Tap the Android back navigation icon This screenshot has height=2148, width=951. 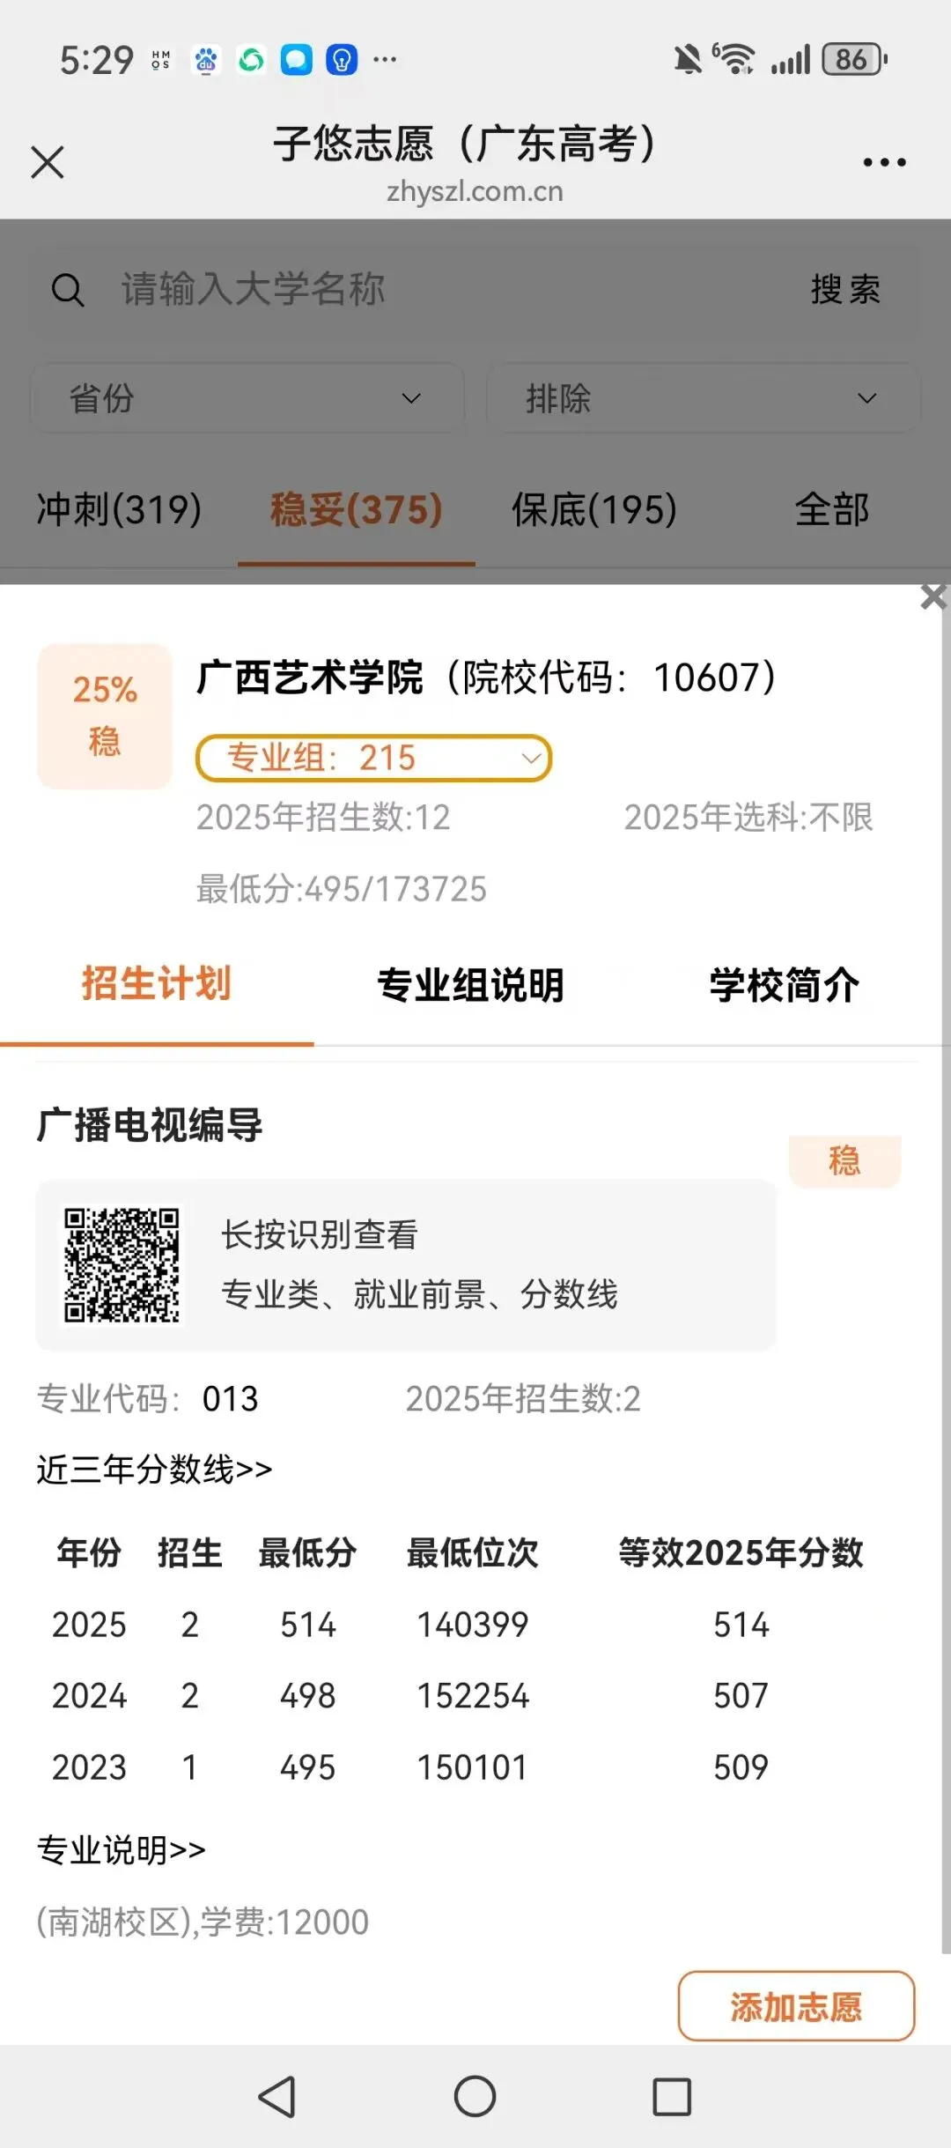(276, 2096)
